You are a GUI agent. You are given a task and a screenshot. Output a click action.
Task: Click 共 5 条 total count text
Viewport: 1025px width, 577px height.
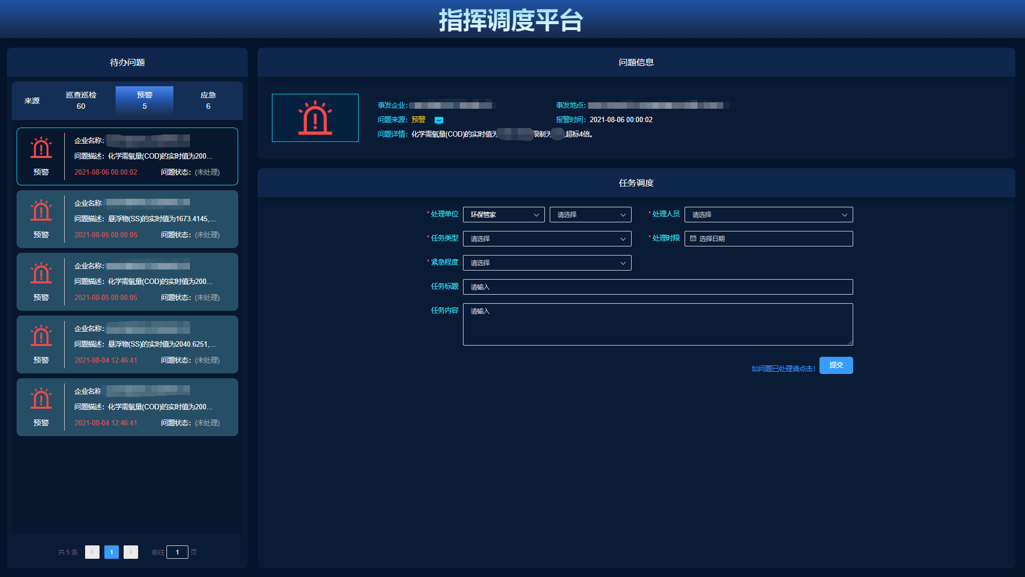68,552
